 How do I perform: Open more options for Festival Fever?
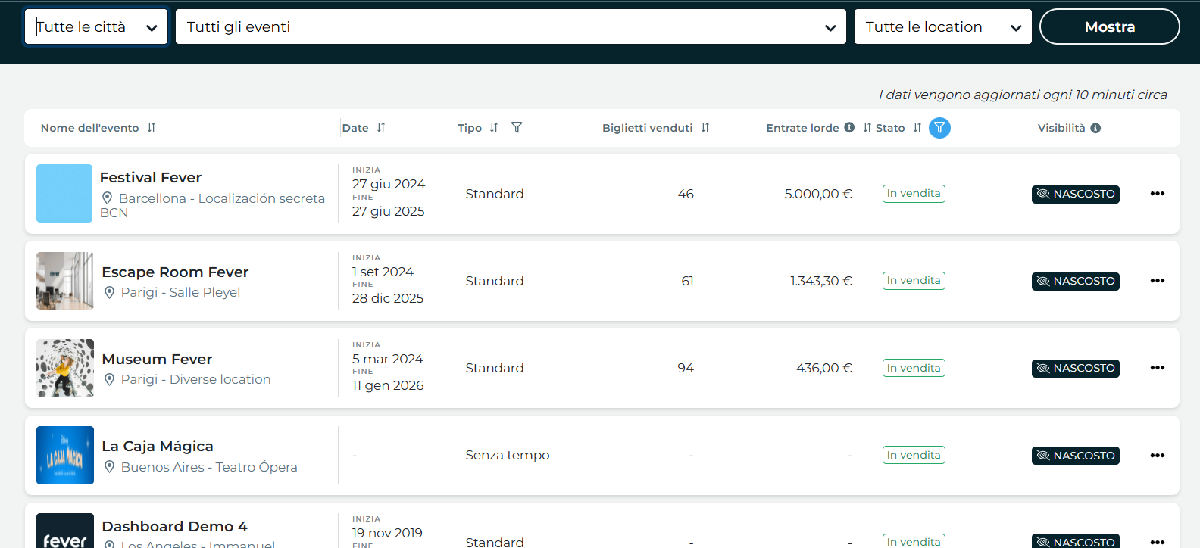tap(1157, 194)
